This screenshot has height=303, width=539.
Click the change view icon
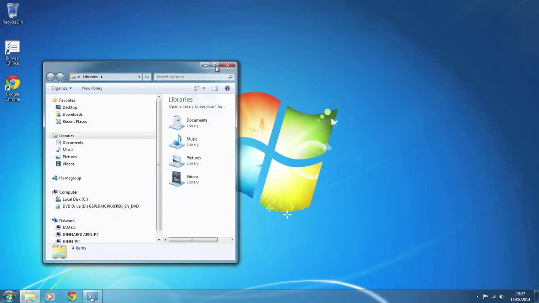(197, 88)
